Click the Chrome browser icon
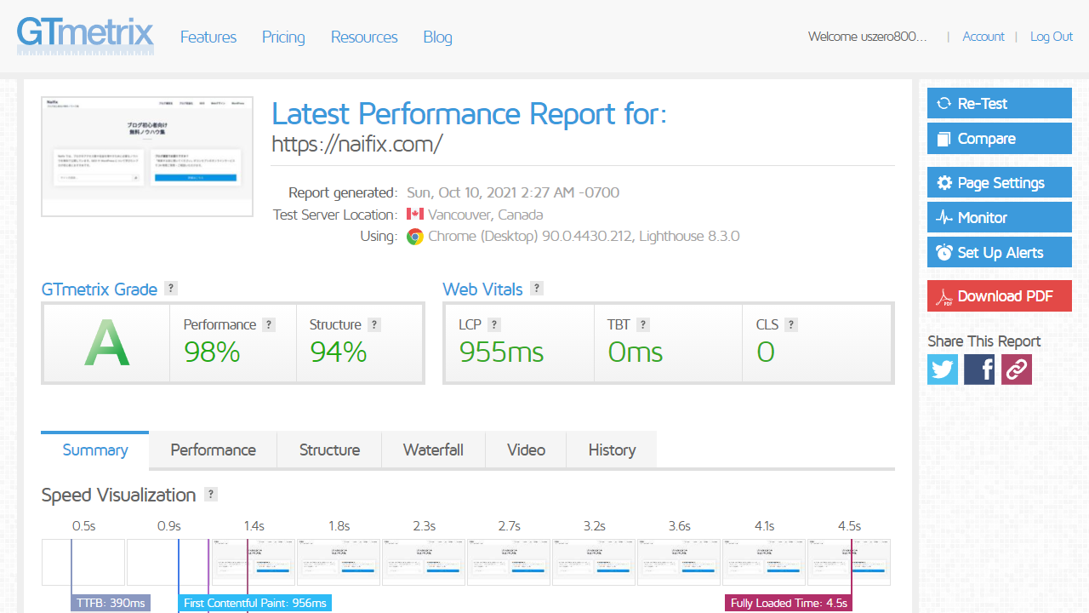Image resolution: width=1089 pixels, height=613 pixels. 415,237
